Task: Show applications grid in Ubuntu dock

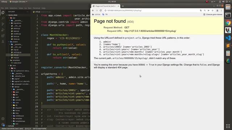Action: coord(228,126)
